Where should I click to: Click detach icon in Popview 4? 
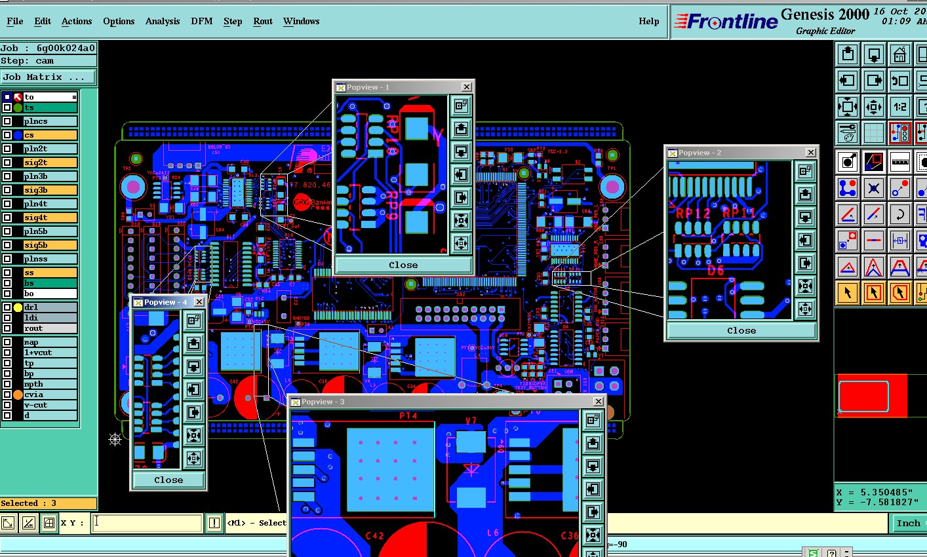193,320
